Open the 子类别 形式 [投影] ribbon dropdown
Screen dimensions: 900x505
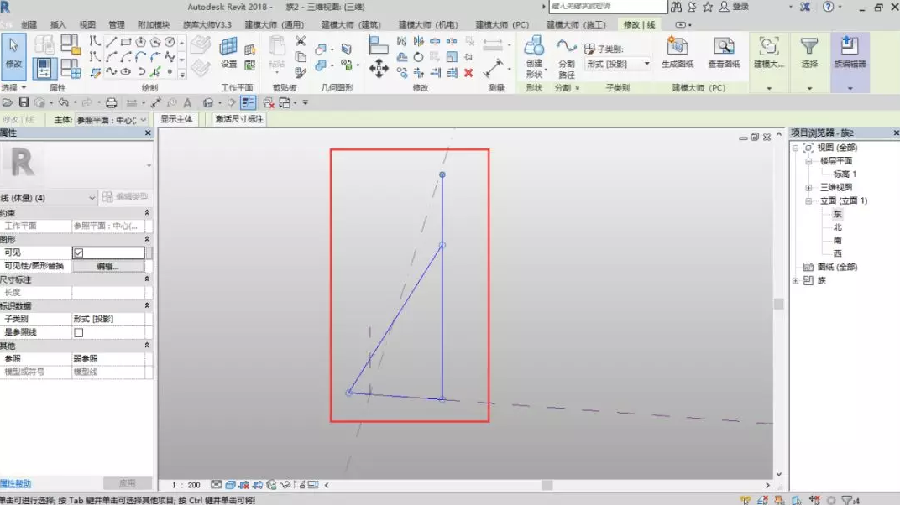click(x=618, y=64)
